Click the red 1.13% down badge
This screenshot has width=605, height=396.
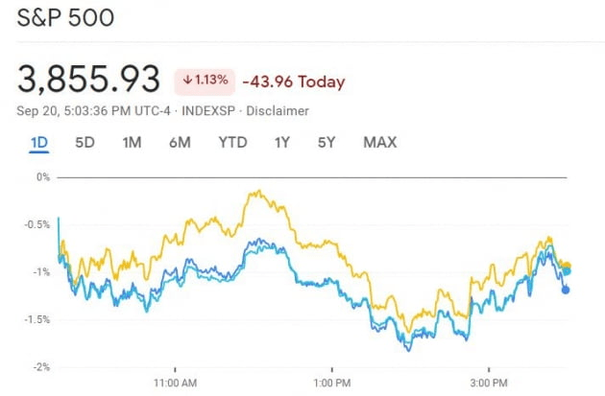[x=204, y=82]
